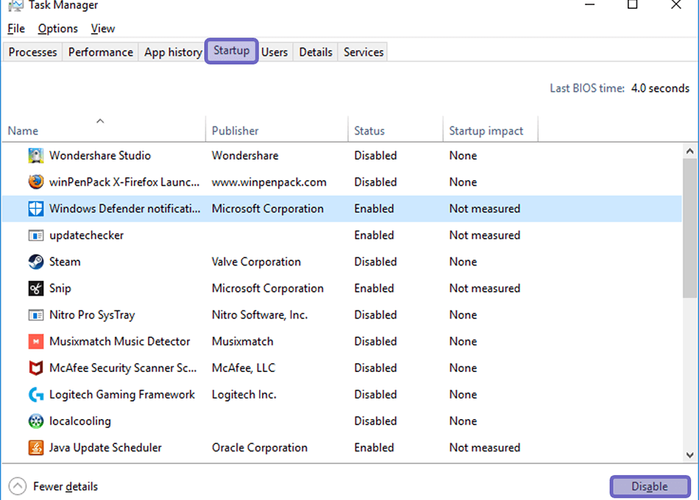Click the Nitro Pro SysTray icon
The height and width of the screenshot is (500, 699).
[35, 315]
